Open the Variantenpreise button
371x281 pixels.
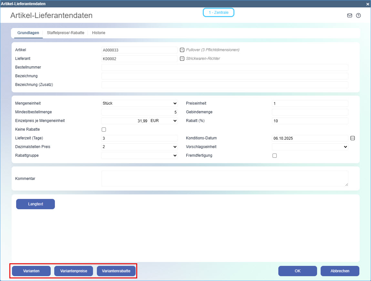point(74,271)
